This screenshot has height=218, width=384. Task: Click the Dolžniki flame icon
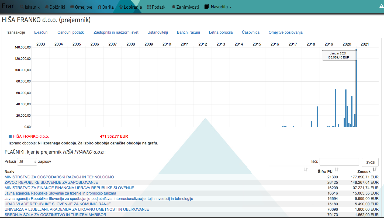tap(47, 7)
